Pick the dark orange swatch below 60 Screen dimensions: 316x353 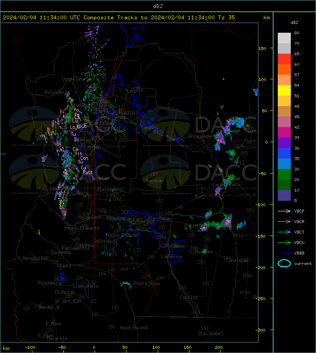coord(284,69)
